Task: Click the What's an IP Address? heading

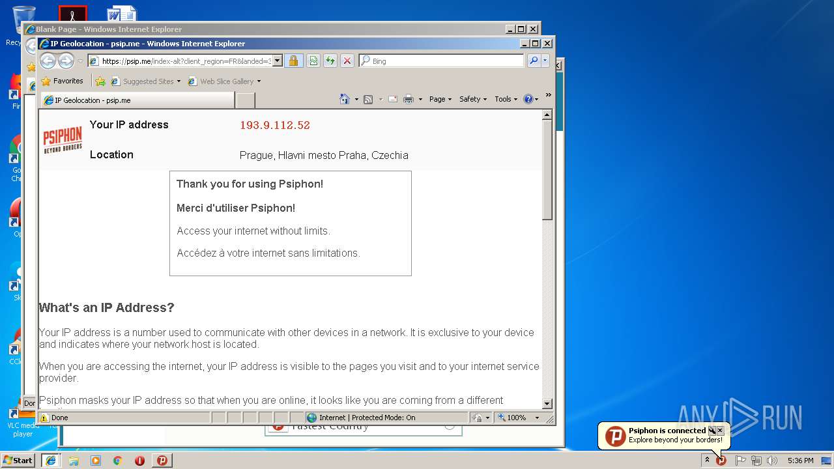Action: (107, 307)
